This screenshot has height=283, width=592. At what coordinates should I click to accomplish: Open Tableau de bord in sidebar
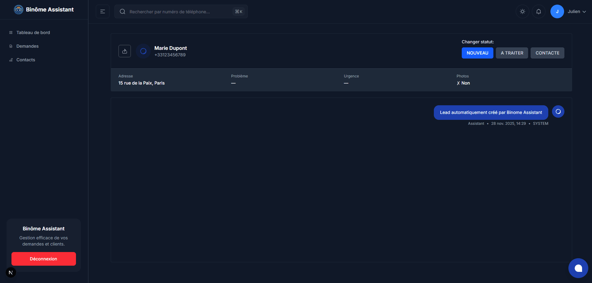click(x=33, y=33)
